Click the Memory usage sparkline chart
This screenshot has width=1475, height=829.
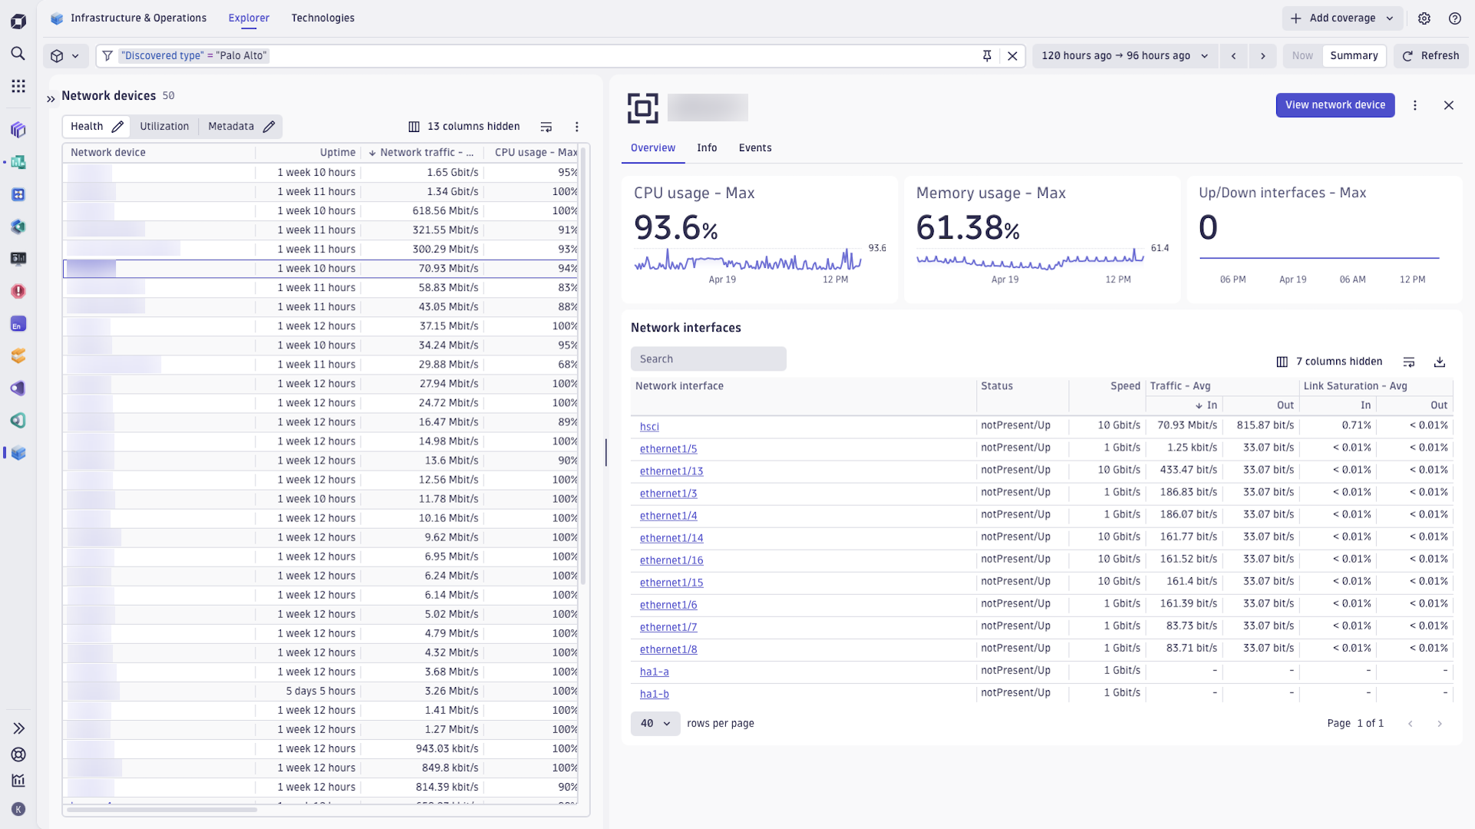tap(1030, 260)
